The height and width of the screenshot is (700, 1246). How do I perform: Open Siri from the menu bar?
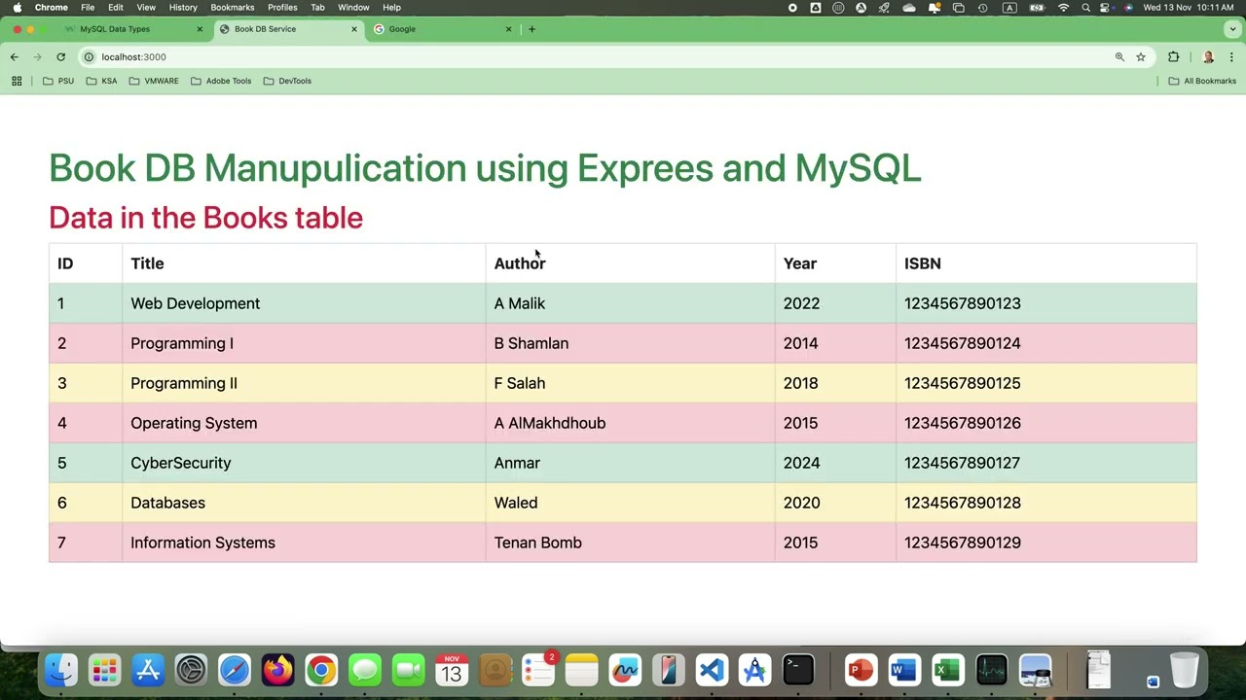point(1128,7)
